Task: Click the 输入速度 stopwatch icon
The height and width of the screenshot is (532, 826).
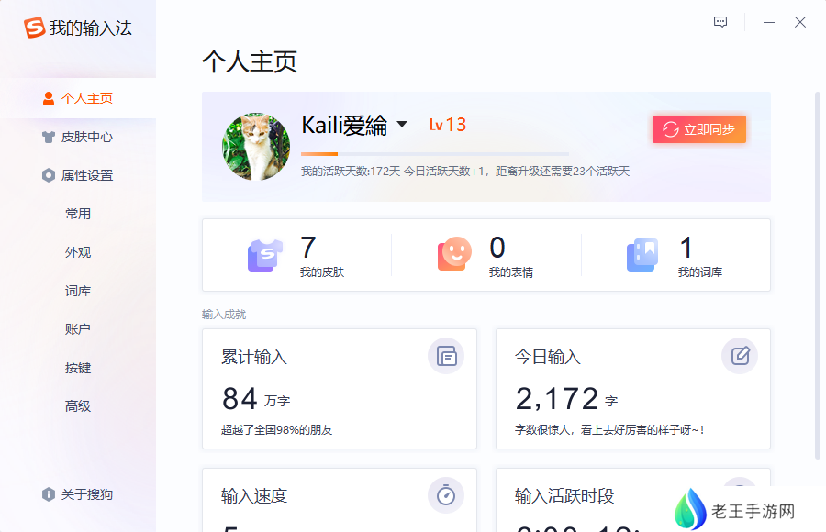Action: pyautogui.click(x=446, y=495)
